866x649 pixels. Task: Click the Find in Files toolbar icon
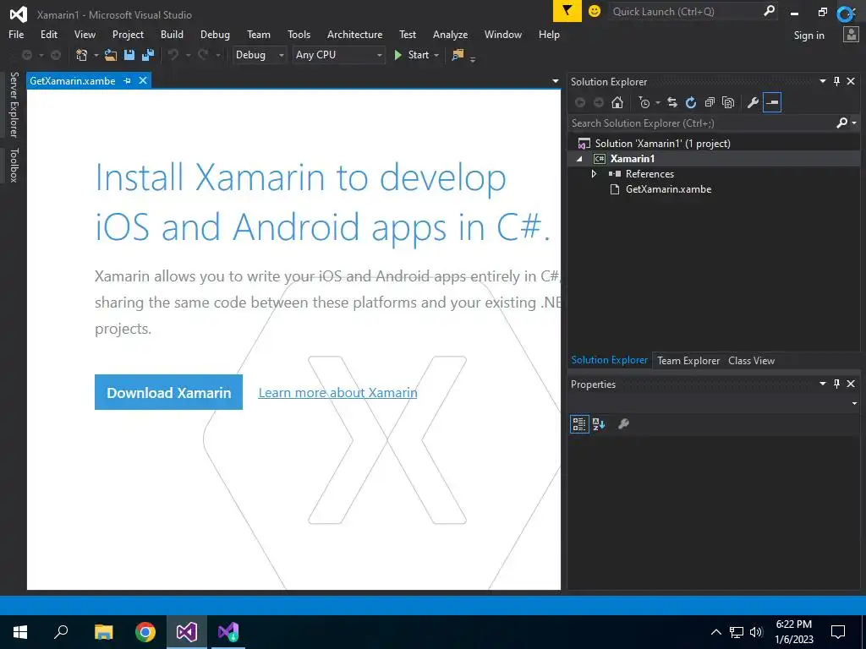tap(458, 55)
